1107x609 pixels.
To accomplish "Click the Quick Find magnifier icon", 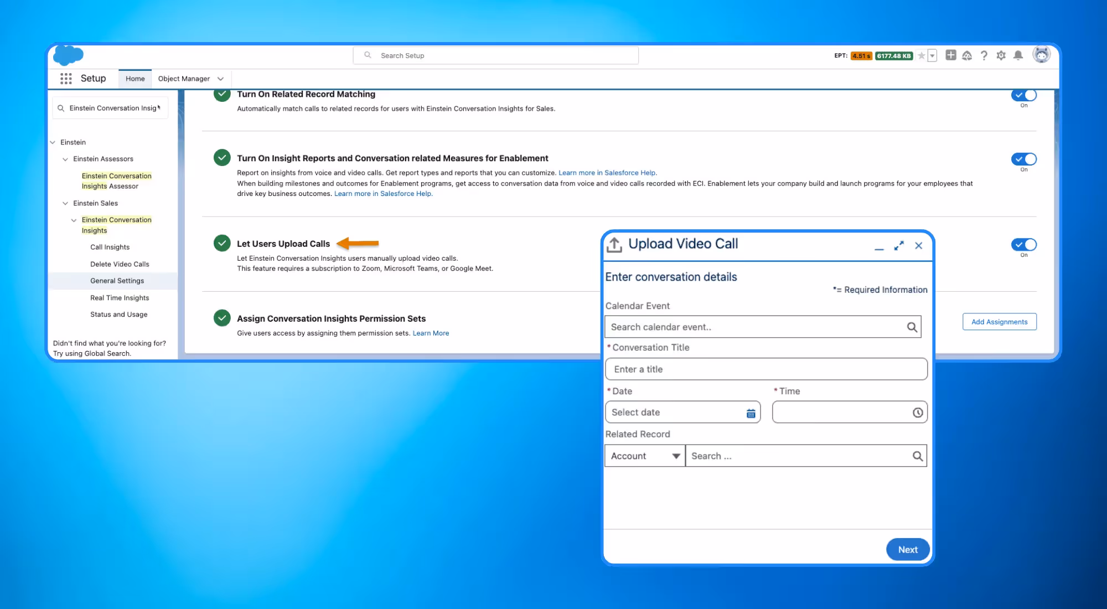I will [61, 108].
